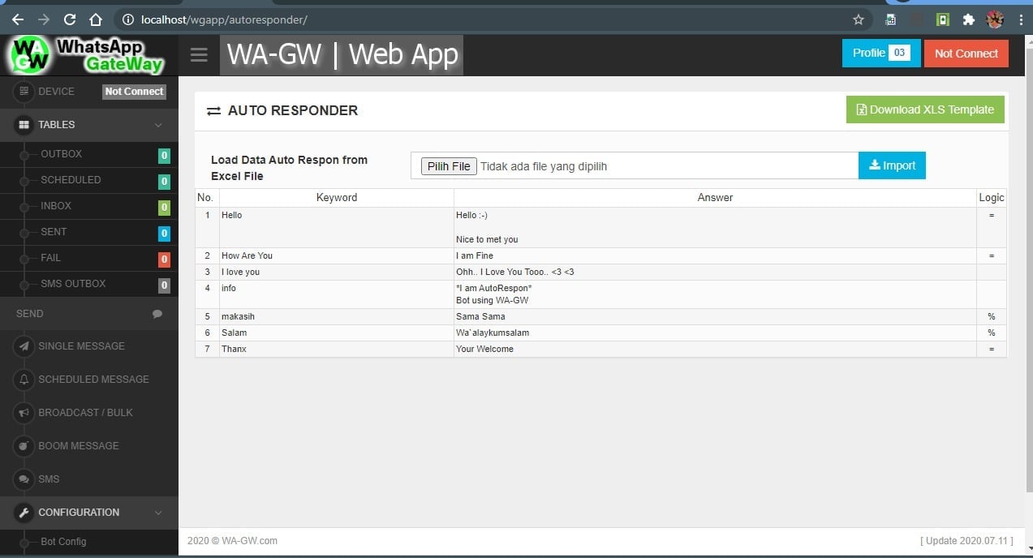Select the 'Salam' keyword cell
Screen dimensions: 1033x558
tap(337, 333)
